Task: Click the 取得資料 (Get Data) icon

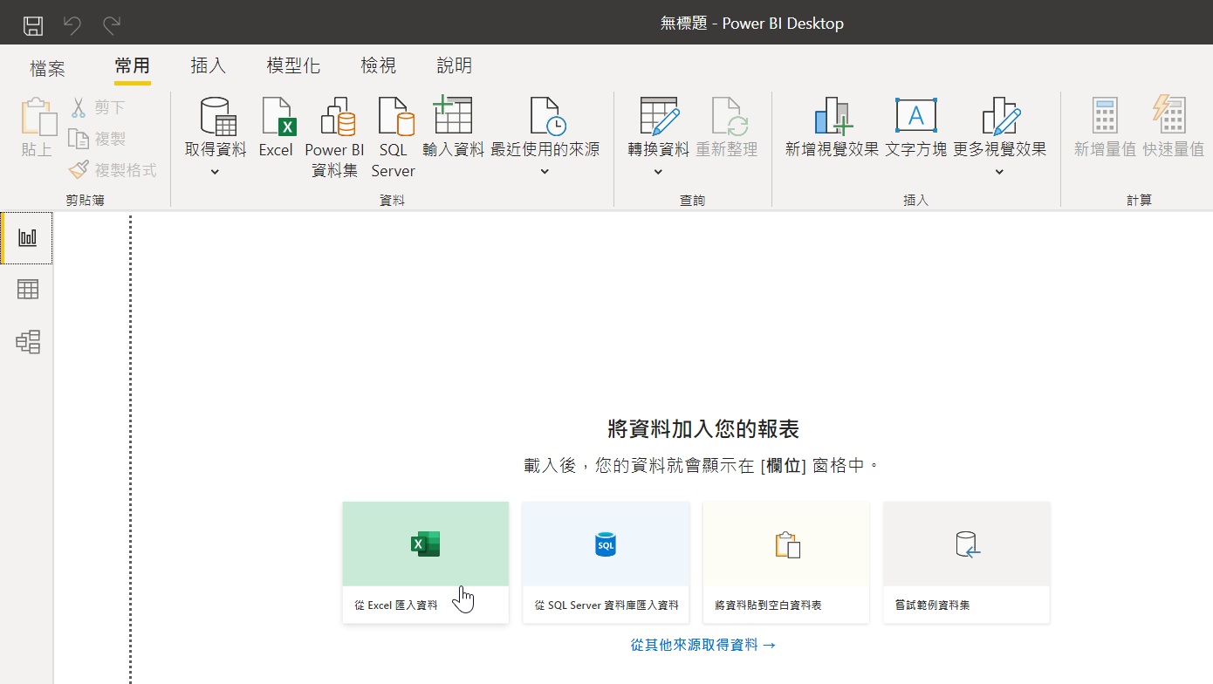Action: (218, 115)
